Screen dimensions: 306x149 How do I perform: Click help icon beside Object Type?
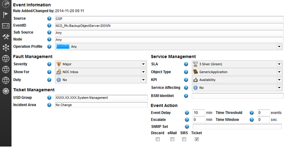(x=186, y=72)
